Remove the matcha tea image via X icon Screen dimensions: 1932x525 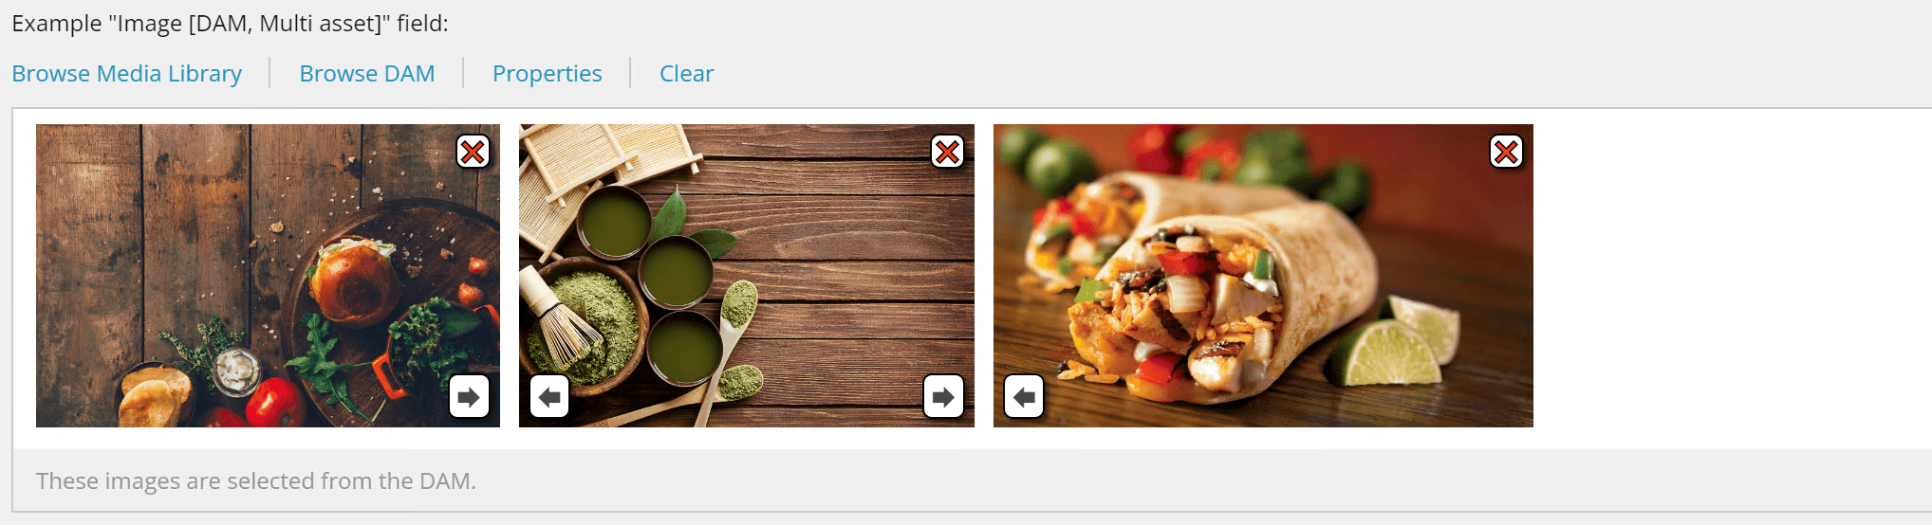pyautogui.click(x=947, y=152)
